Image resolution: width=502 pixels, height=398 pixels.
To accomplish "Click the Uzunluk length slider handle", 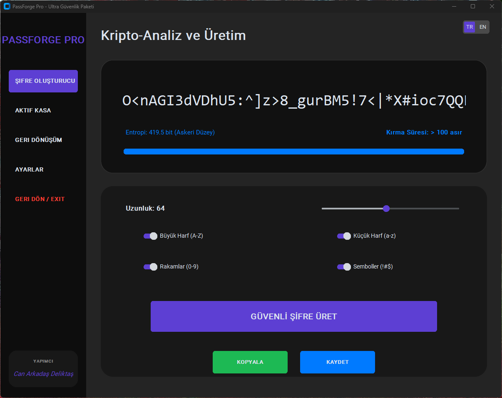I will 386,209.
